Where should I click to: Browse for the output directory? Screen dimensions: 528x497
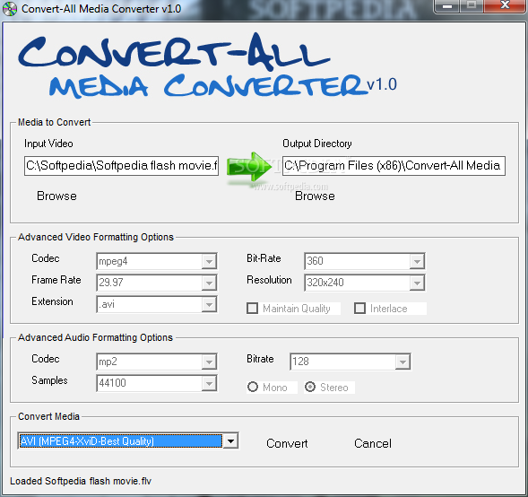click(x=315, y=196)
